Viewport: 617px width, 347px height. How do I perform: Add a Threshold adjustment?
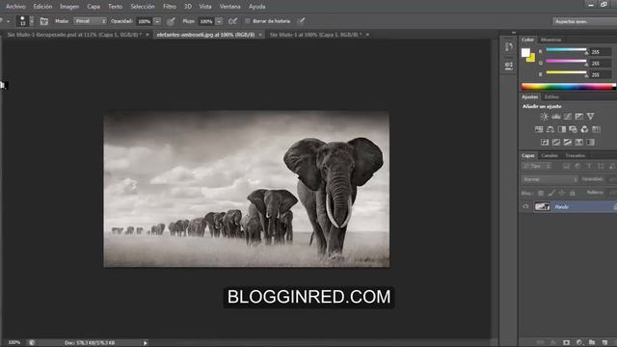click(x=568, y=143)
